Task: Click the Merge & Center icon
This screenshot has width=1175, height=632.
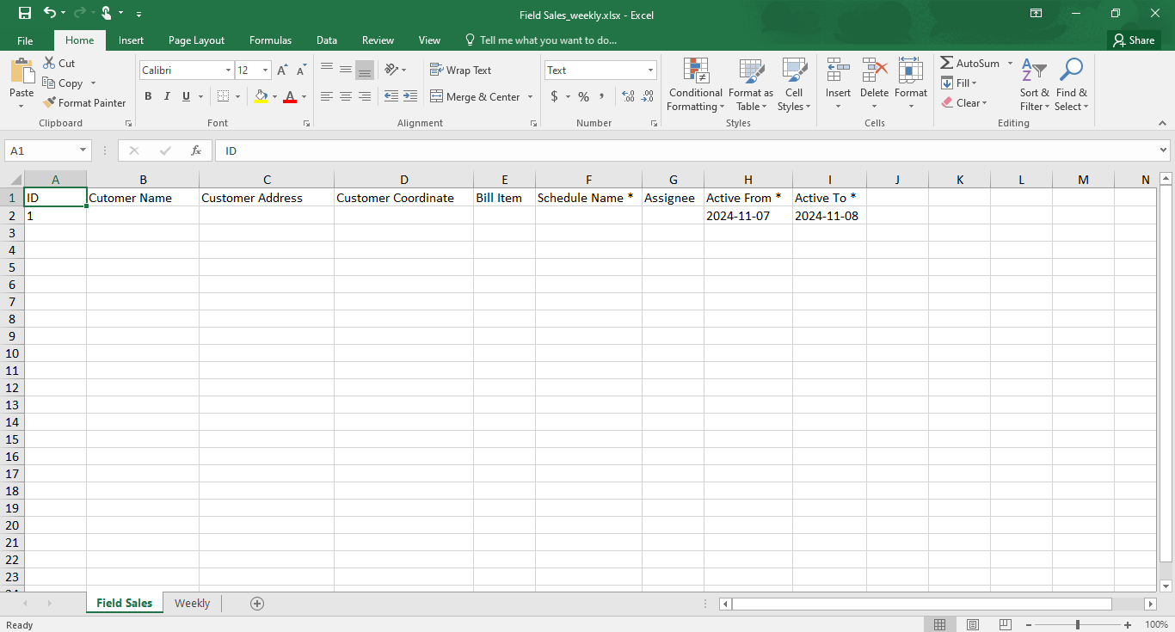Action: tap(437, 97)
